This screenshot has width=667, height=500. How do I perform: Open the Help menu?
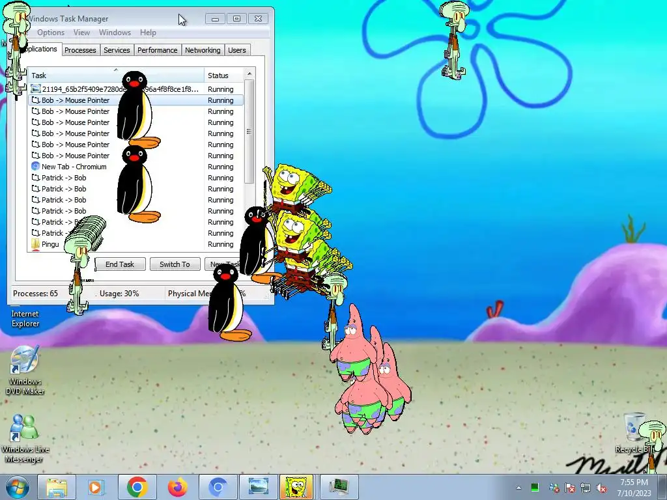(148, 33)
